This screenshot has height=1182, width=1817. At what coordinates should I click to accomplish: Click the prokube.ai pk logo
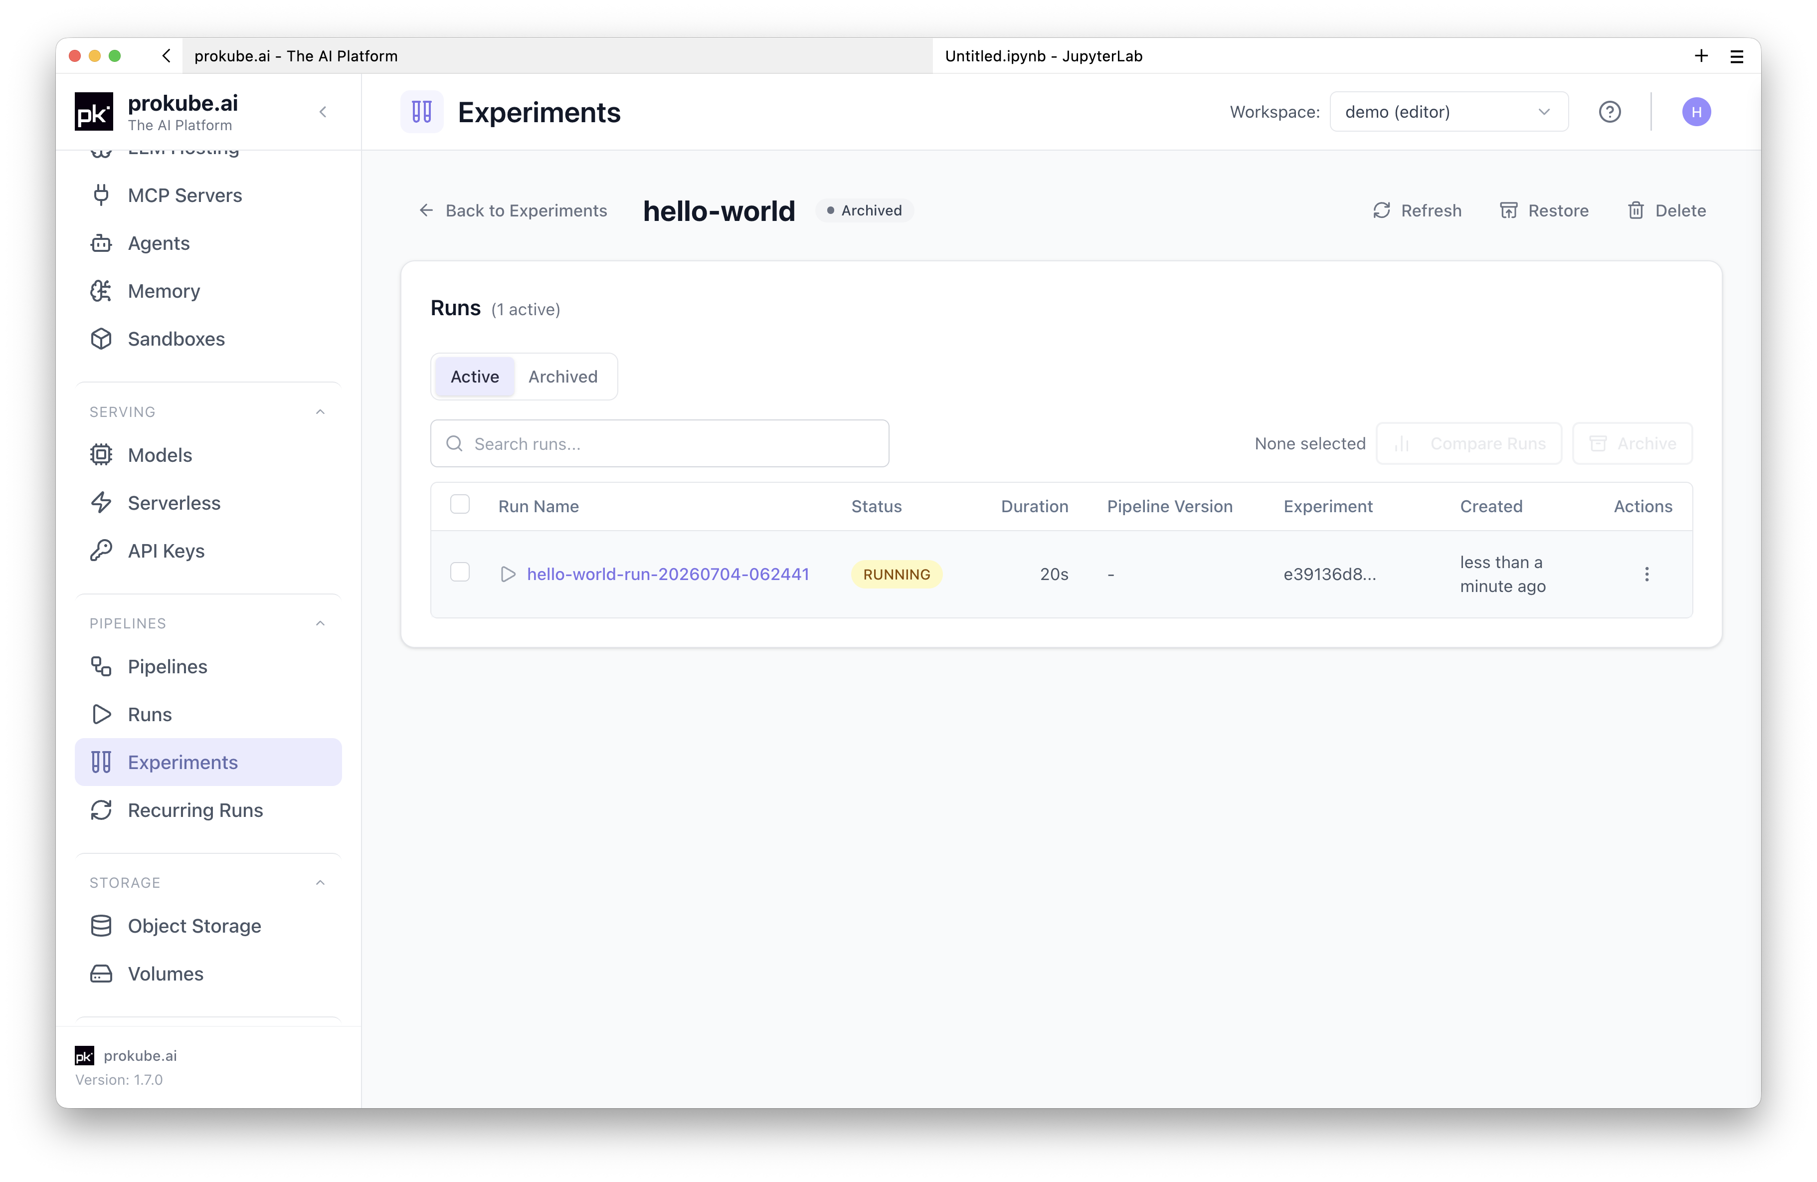point(94,112)
